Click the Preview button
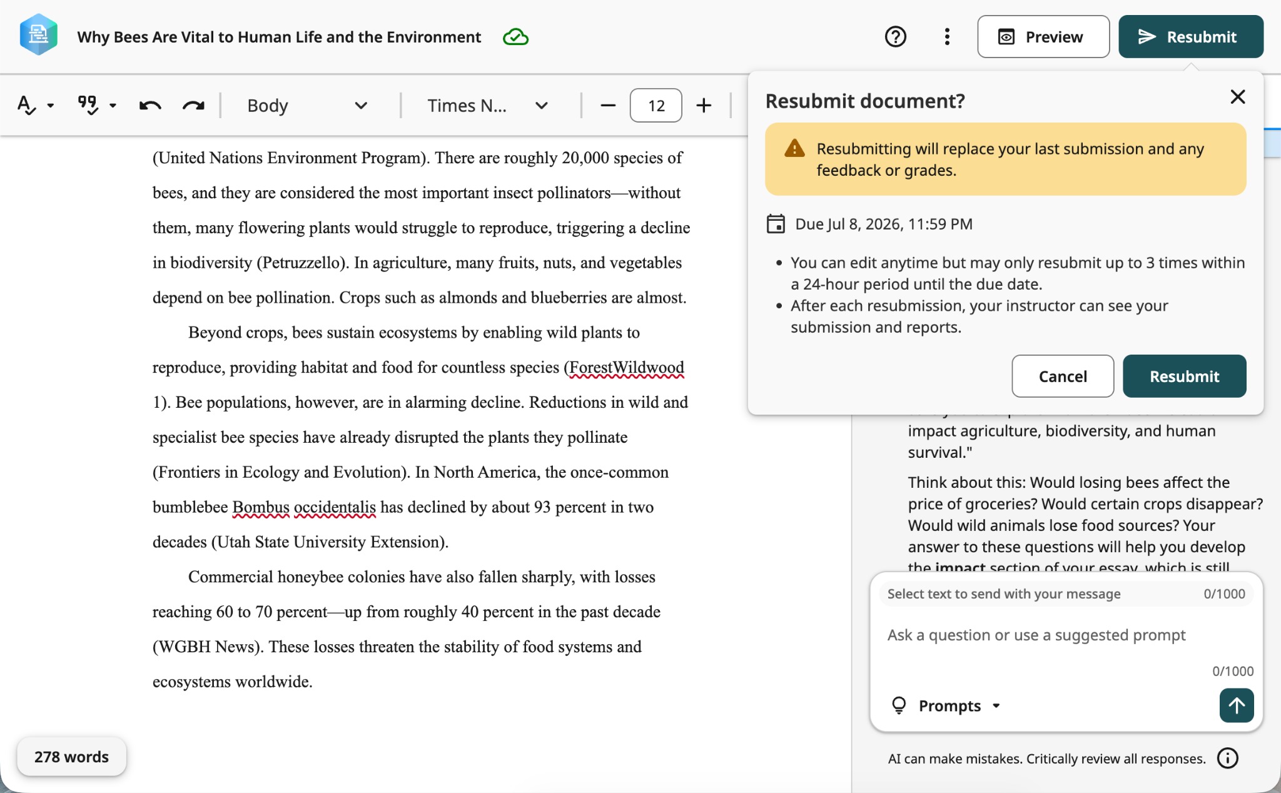The height and width of the screenshot is (793, 1281). pyautogui.click(x=1043, y=37)
